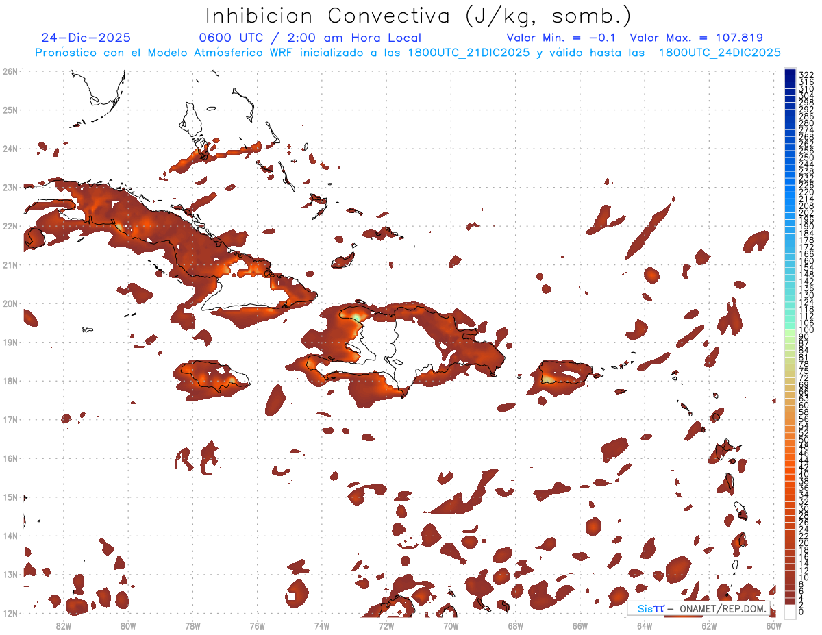Click the 'Inhibicion Convectiva (J/kg, somb.)' title
Image resolution: width=822 pixels, height=635 pixels.
click(x=419, y=16)
